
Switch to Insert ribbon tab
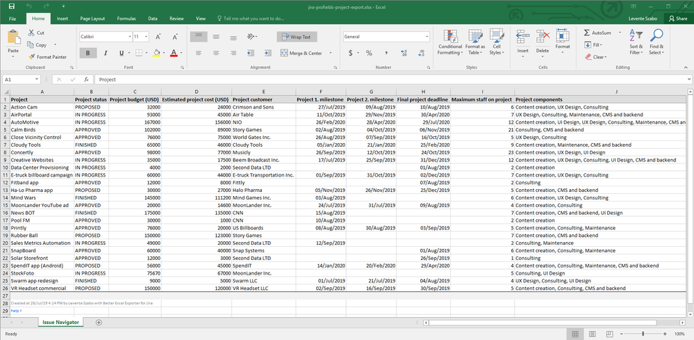[x=63, y=19]
